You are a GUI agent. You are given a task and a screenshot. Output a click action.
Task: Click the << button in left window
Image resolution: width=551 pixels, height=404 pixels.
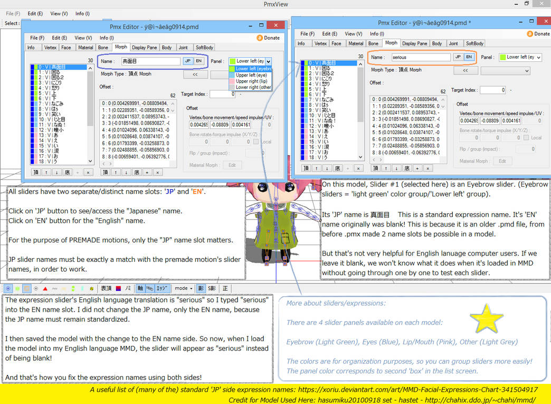195,74
